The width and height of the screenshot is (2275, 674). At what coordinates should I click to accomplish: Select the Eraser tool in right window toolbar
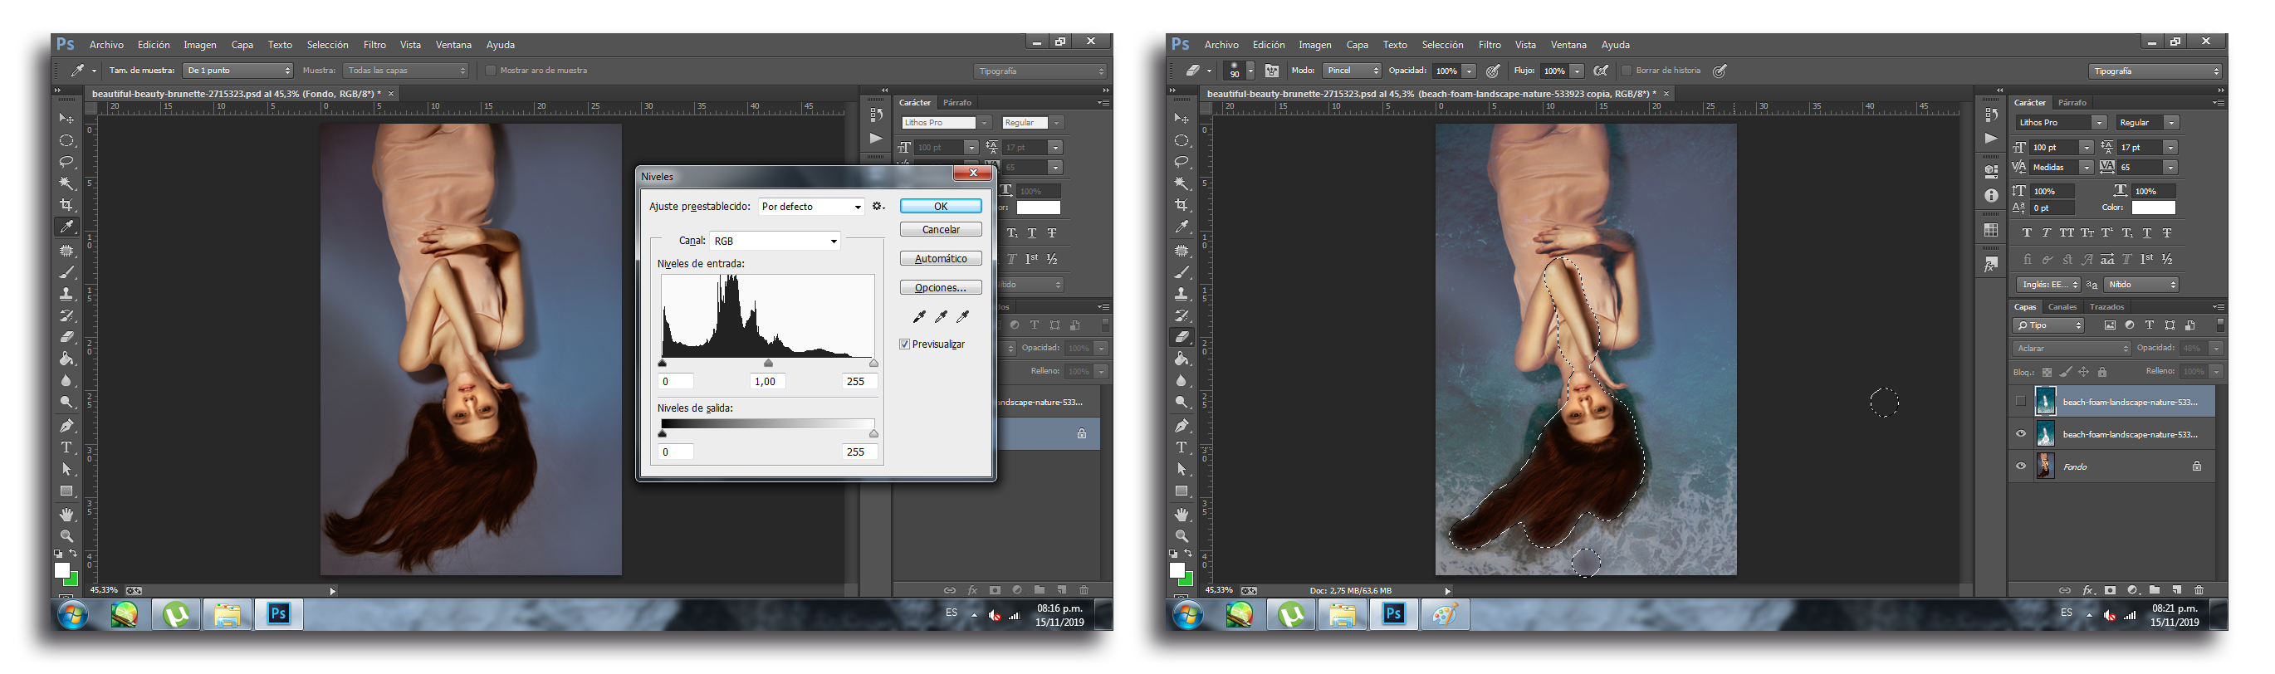(1181, 336)
